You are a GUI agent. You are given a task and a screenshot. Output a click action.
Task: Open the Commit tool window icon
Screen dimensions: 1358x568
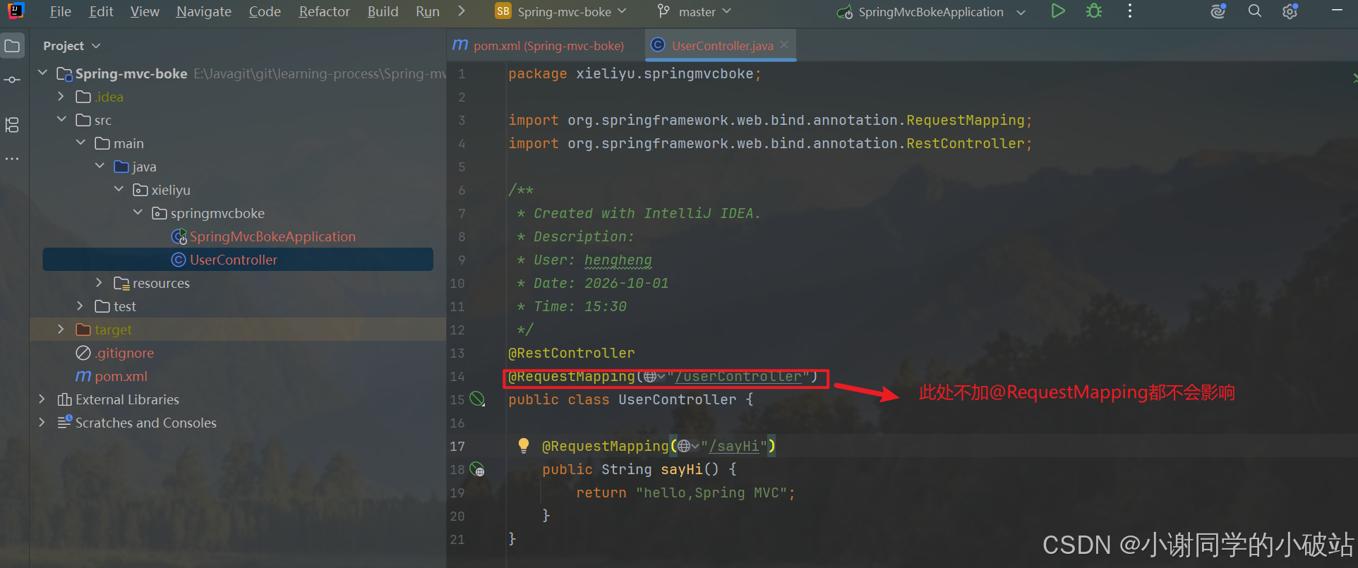(13, 80)
